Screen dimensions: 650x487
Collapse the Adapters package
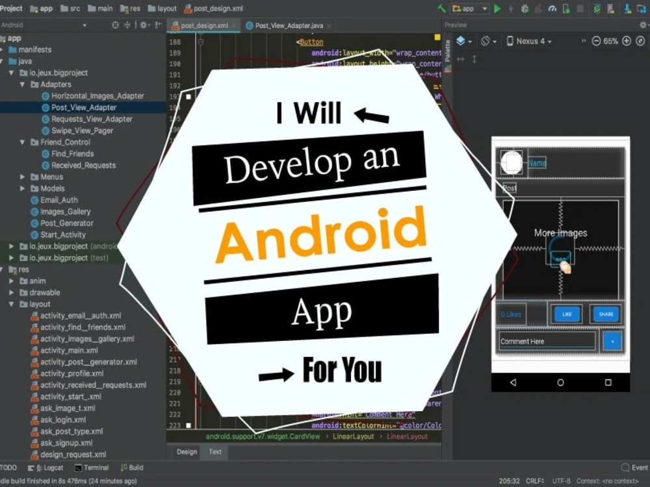pos(22,84)
